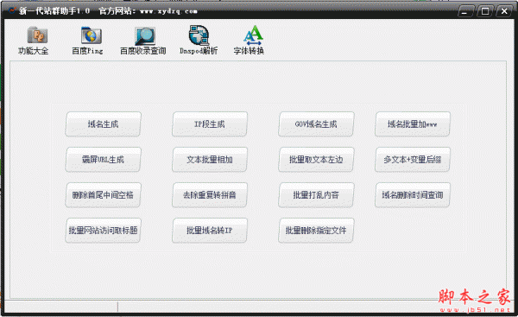Screen dimensions: 518x317
Task: Click the 批量取文本左边 button
Action: [x=316, y=160]
